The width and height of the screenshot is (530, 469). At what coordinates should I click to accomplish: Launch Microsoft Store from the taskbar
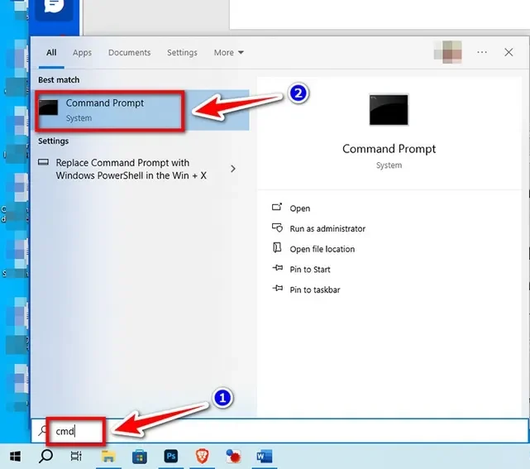point(139,457)
